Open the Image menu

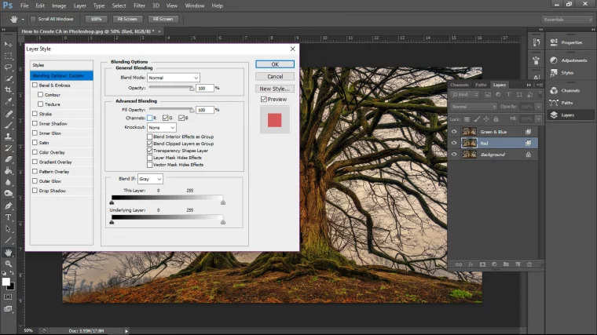[59, 5]
